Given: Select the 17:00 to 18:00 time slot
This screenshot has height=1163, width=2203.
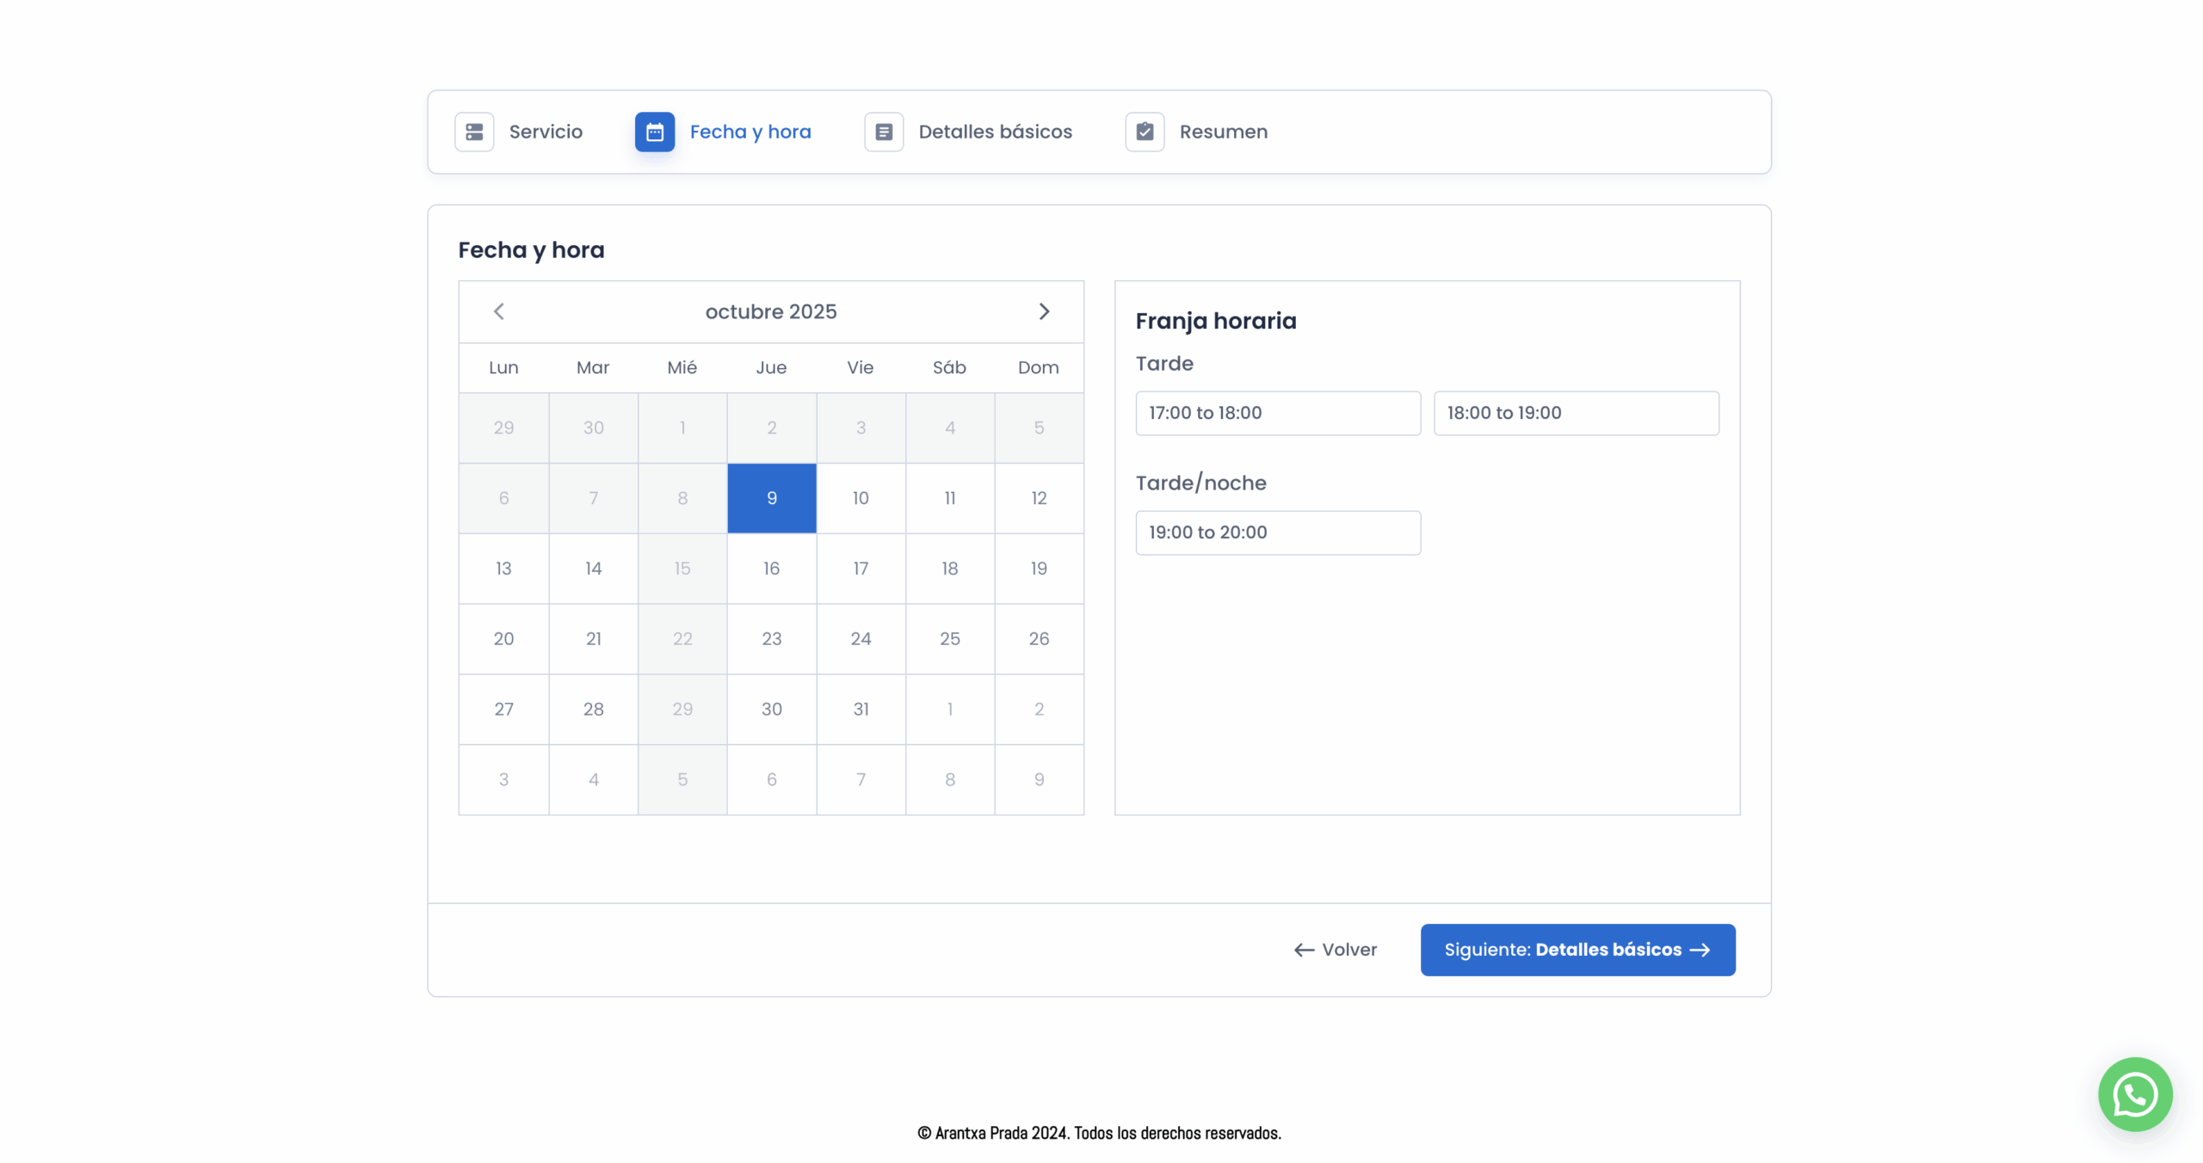Looking at the screenshot, I should pyautogui.click(x=1277, y=413).
